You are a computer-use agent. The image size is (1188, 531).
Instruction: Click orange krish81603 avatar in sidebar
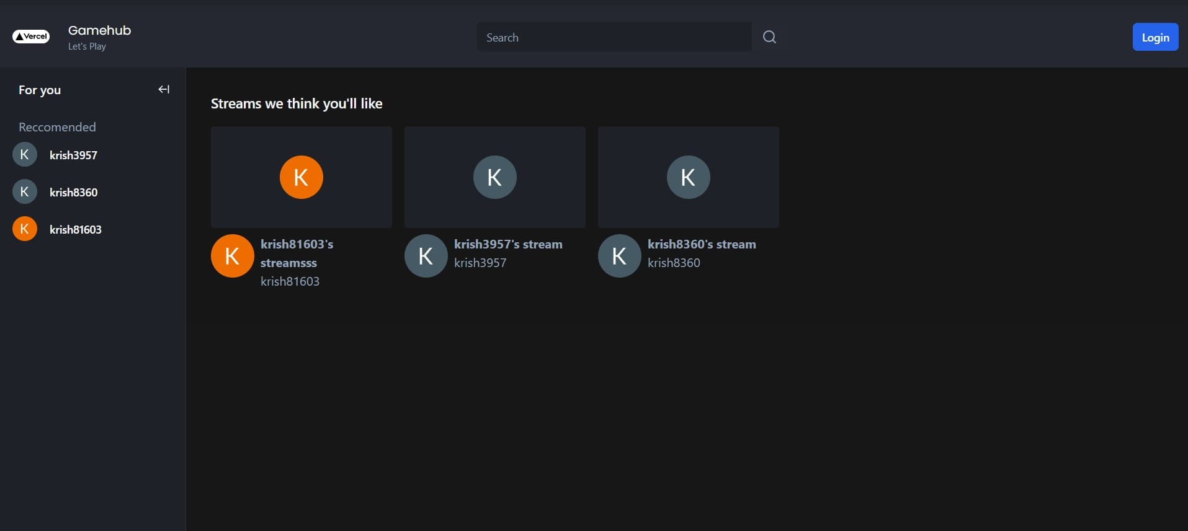pyautogui.click(x=25, y=229)
